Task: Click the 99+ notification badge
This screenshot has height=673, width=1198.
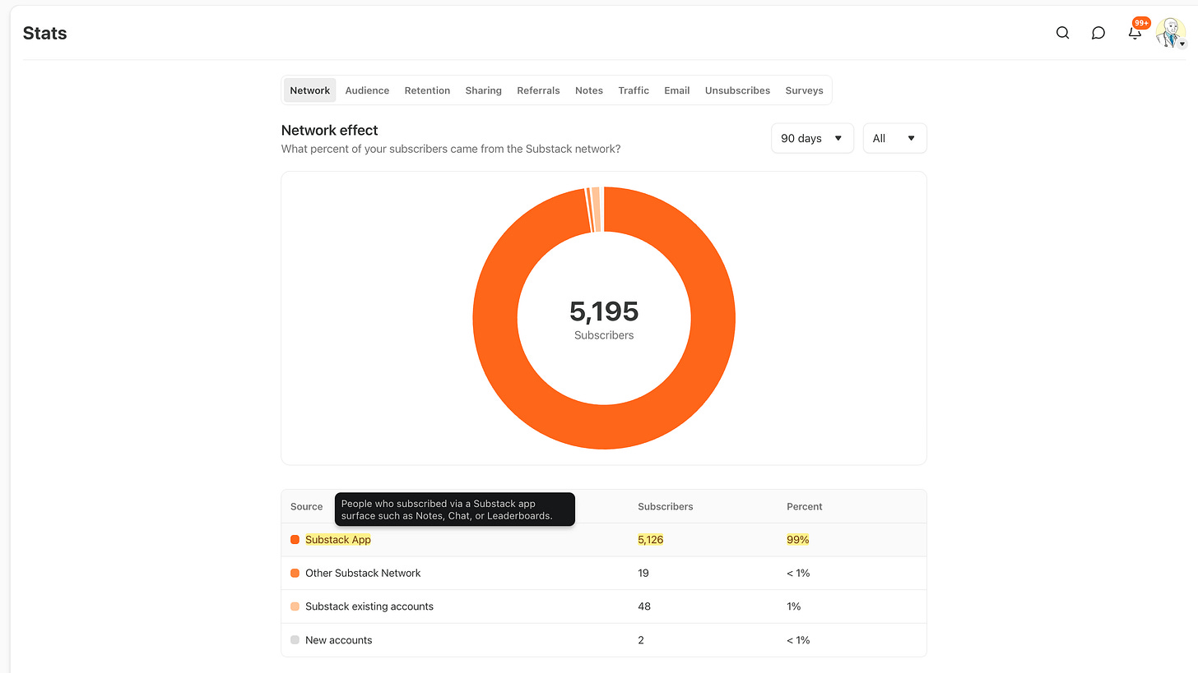Action: tap(1141, 23)
